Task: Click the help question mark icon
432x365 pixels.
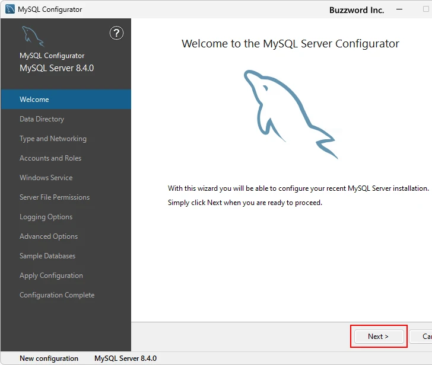Action: (116, 33)
